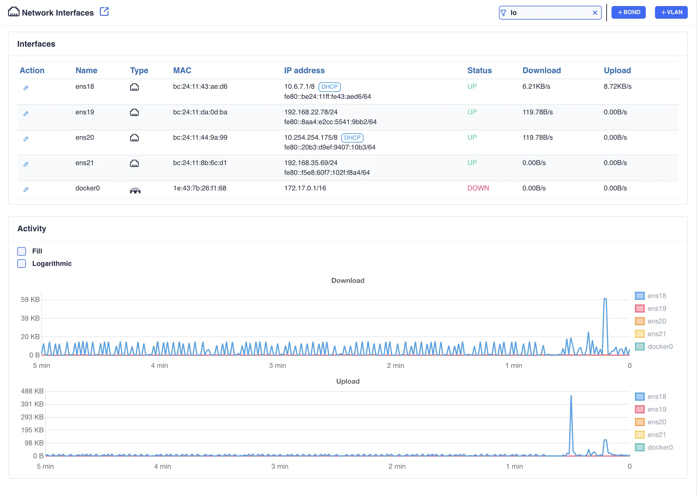
Task: Sort by the MAC column header
Action: tap(182, 71)
